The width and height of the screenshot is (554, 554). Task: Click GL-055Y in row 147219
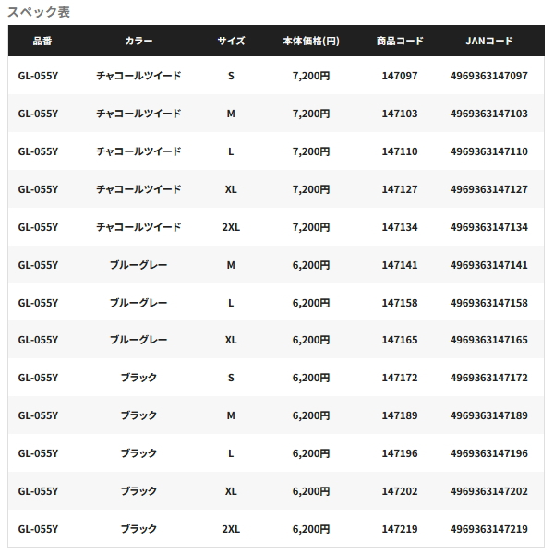pos(38,528)
